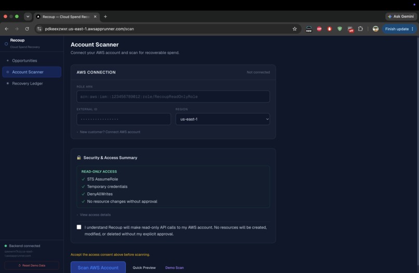The width and height of the screenshot is (419, 273).
Task: Expand View access details
Action: point(94,215)
